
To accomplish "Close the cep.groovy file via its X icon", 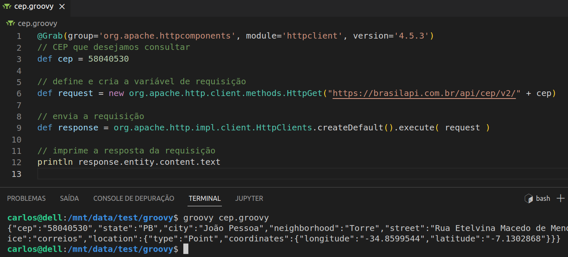I will pos(62,6).
